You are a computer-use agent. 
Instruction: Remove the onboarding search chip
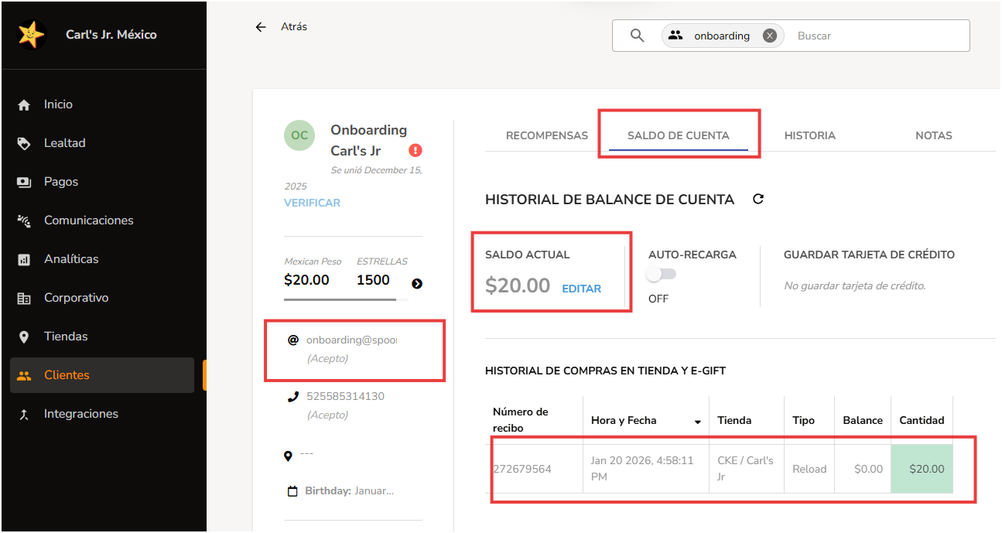pos(769,36)
